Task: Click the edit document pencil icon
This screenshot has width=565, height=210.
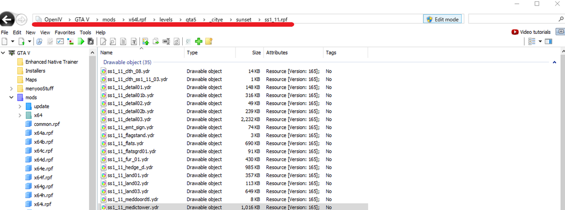Action: [x=103, y=41]
